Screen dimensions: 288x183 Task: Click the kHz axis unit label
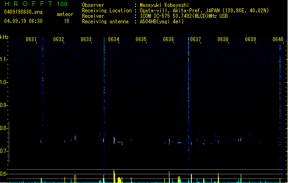coord(4,37)
